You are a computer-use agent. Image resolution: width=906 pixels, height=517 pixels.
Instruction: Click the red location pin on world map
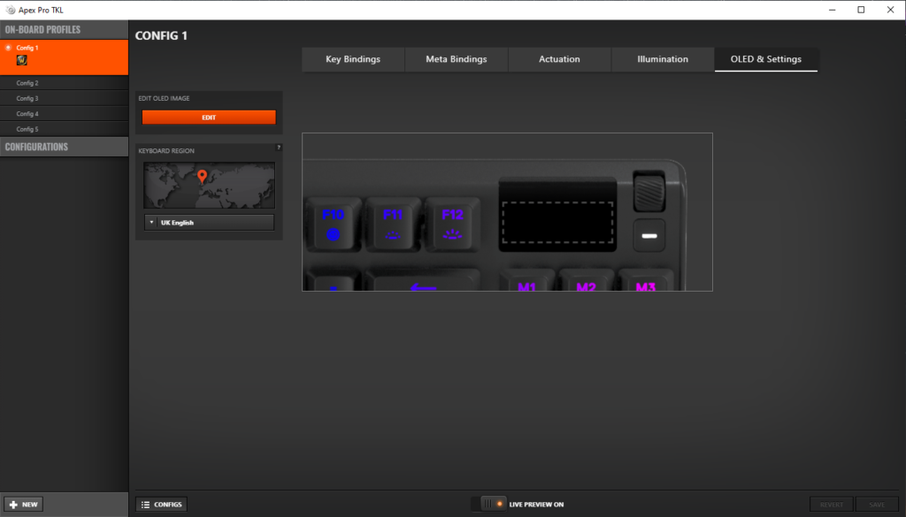[x=202, y=177]
